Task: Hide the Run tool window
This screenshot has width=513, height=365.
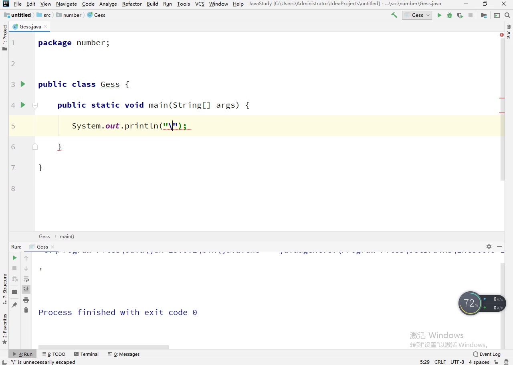Action: click(x=499, y=247)
